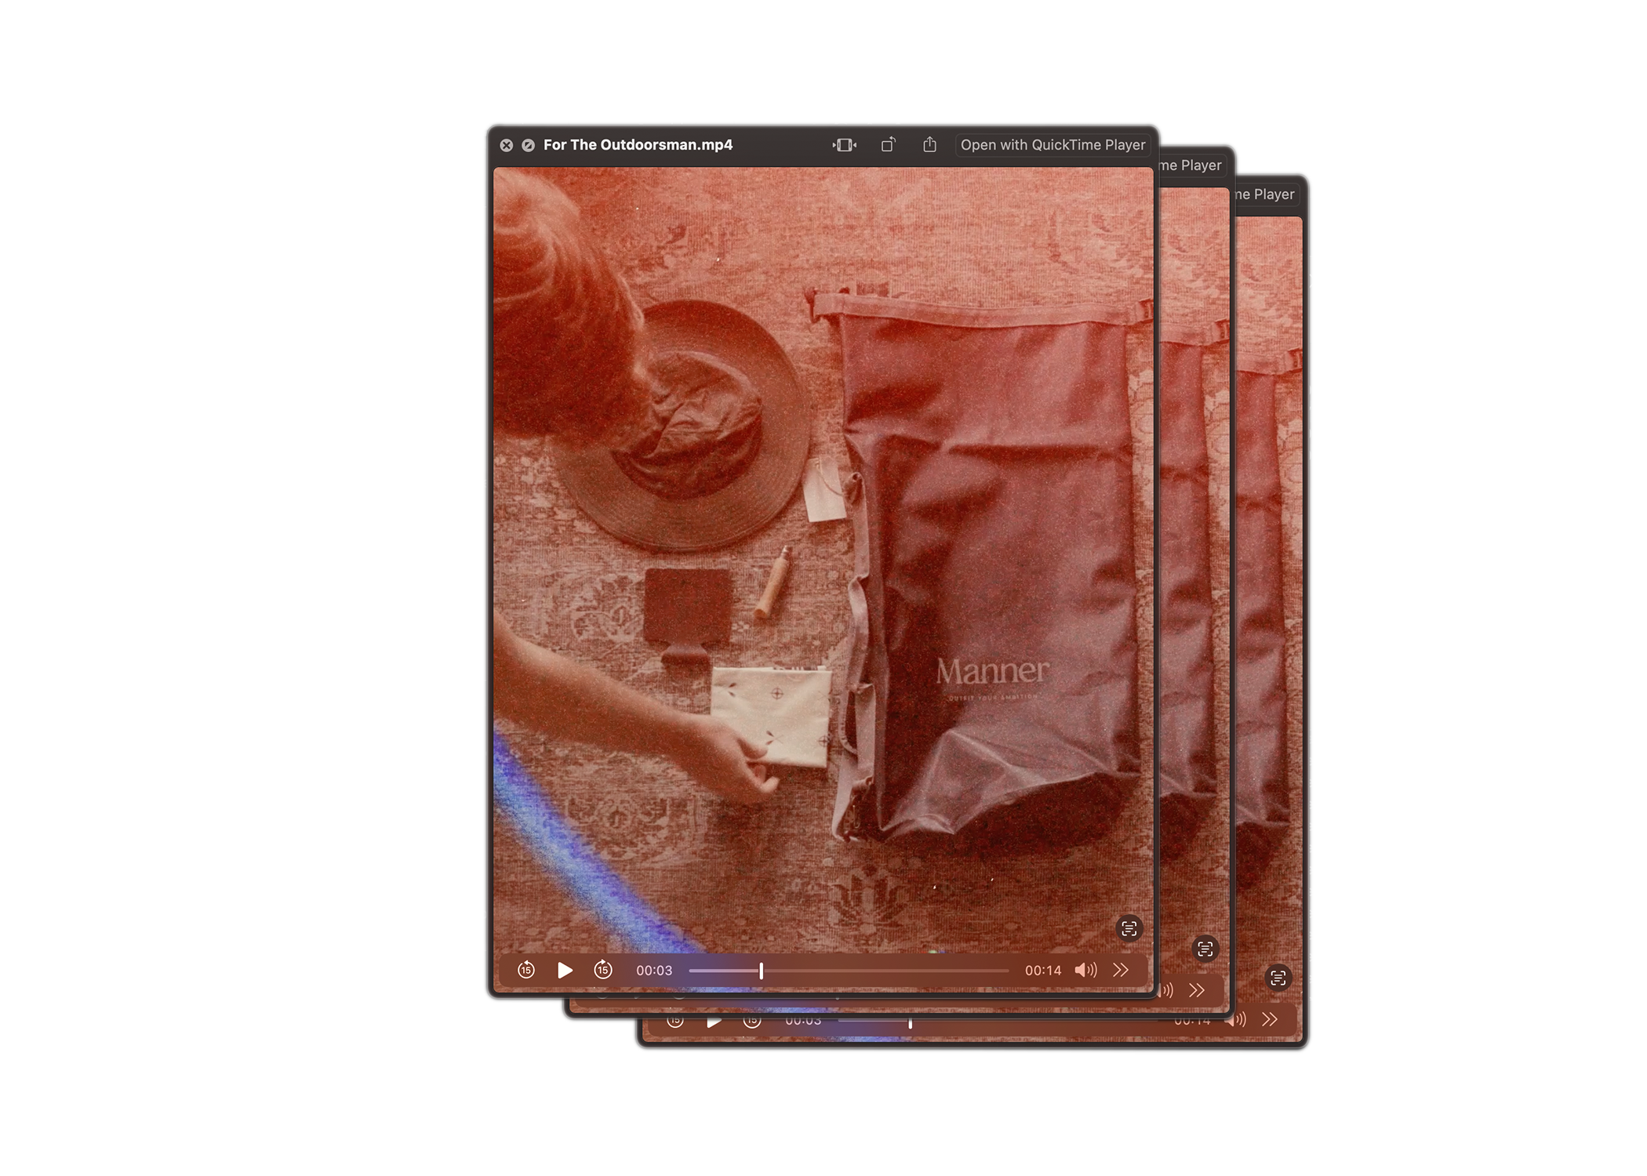Toggle the 00:14 remaining time display
Screen dimensions: 1647x1176
click(x=1042, y=971)
